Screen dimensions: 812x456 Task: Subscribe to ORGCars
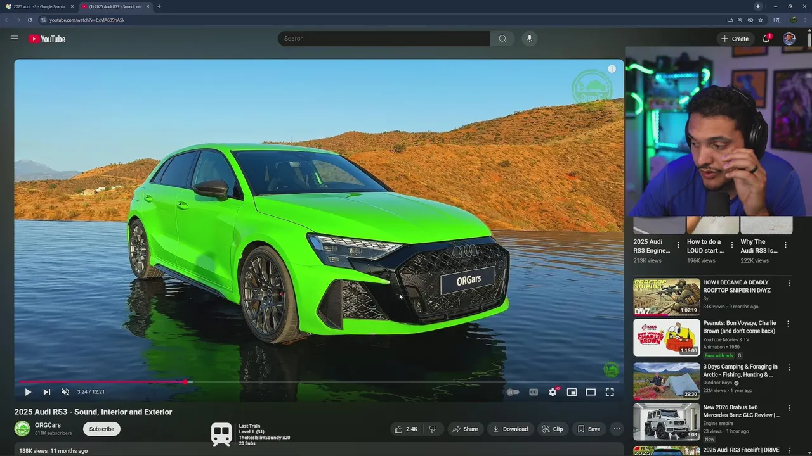101,429
